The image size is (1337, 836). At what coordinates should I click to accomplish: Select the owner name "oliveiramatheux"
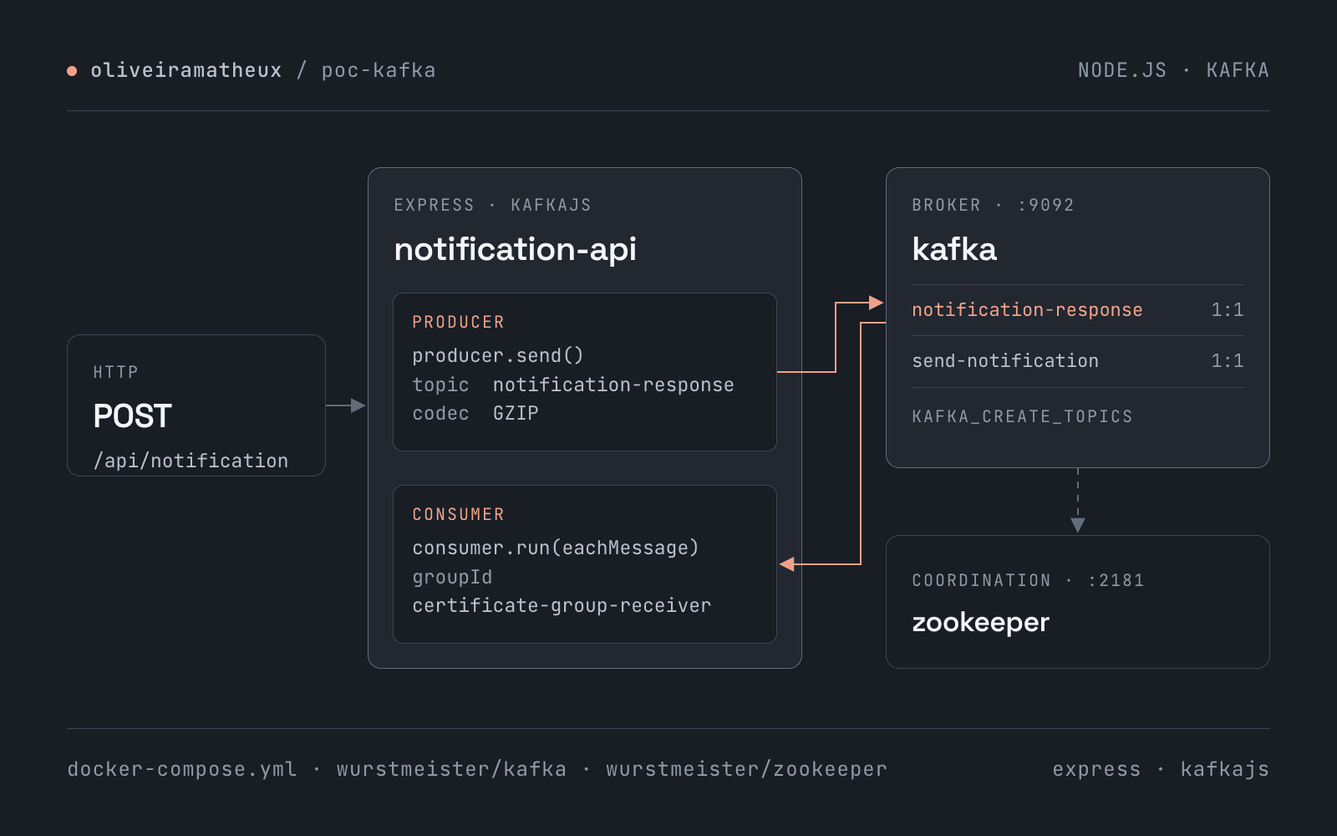coord(186,70)
